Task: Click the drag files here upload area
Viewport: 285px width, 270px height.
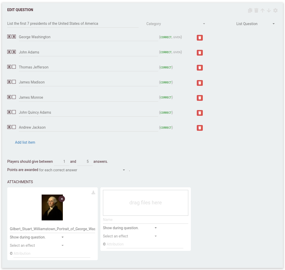Action: click(x=145, y=203)
